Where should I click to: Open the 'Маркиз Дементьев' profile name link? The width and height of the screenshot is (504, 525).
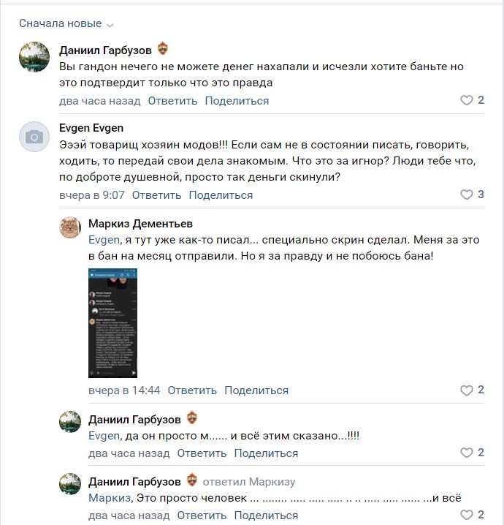click(140, 224)
